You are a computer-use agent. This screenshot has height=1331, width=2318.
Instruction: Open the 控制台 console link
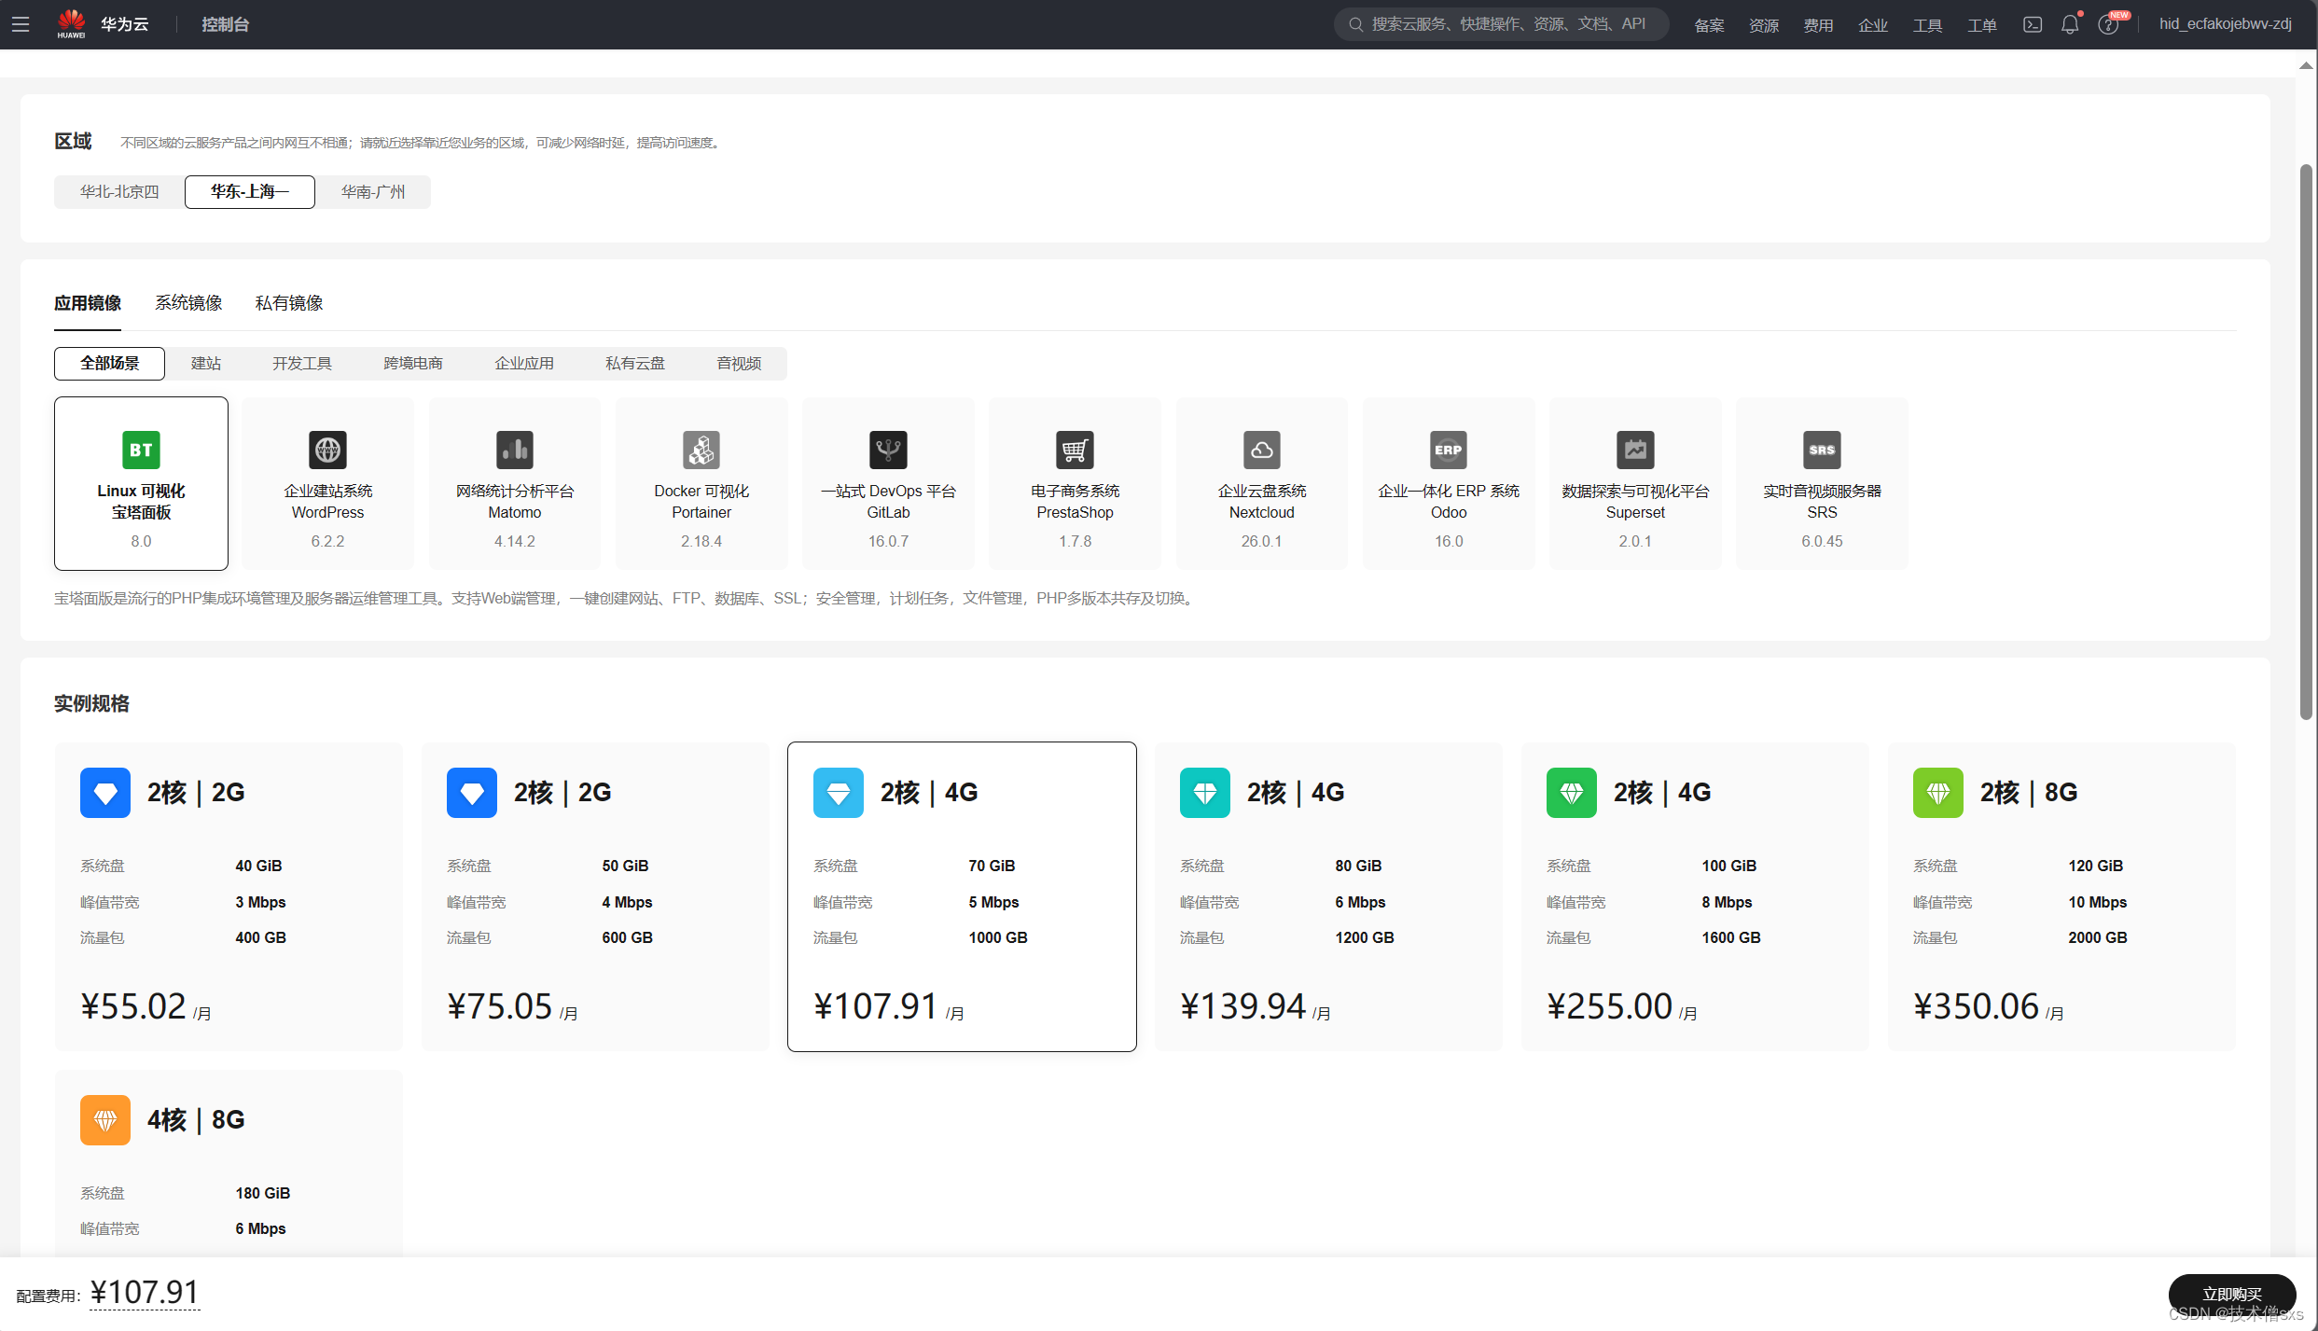coord(226,24)
